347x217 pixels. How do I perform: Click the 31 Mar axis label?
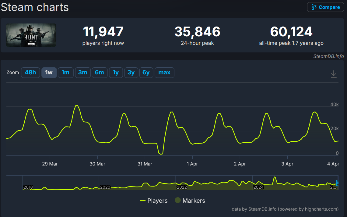(x=145, y=164)
